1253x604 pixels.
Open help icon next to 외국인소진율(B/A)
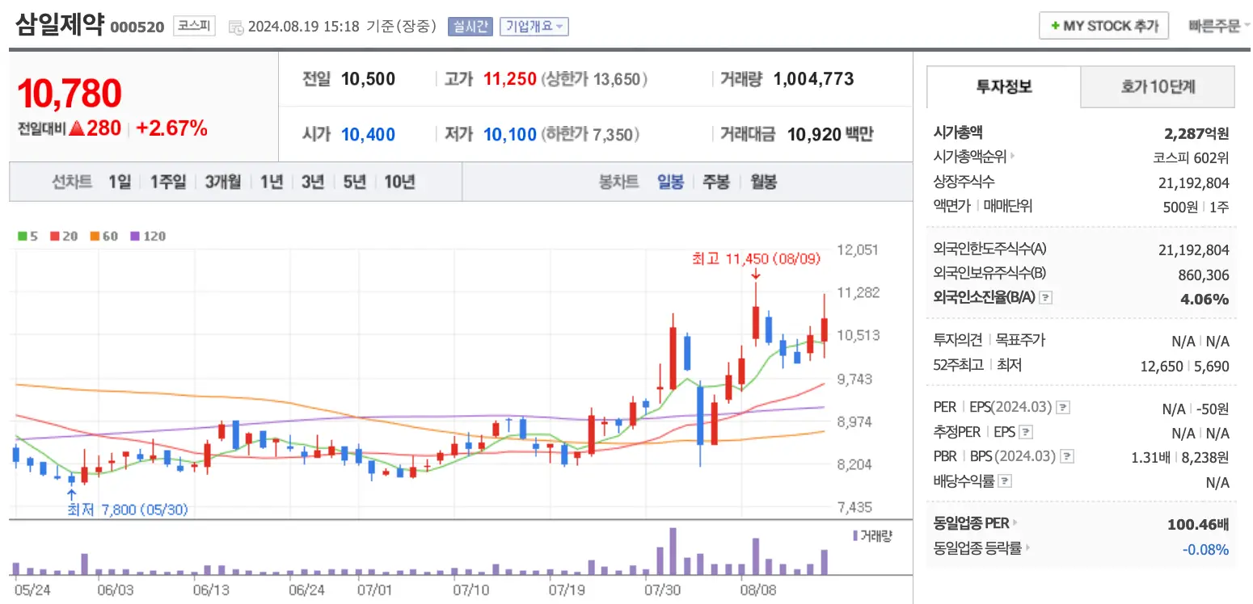point(1045,298)
